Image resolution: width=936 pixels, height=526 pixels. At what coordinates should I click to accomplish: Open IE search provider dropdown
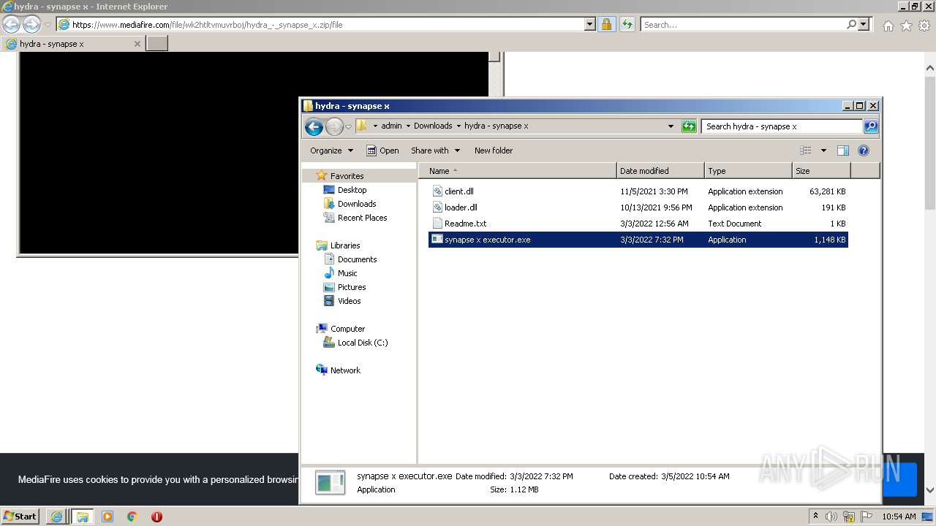point(864,25)
